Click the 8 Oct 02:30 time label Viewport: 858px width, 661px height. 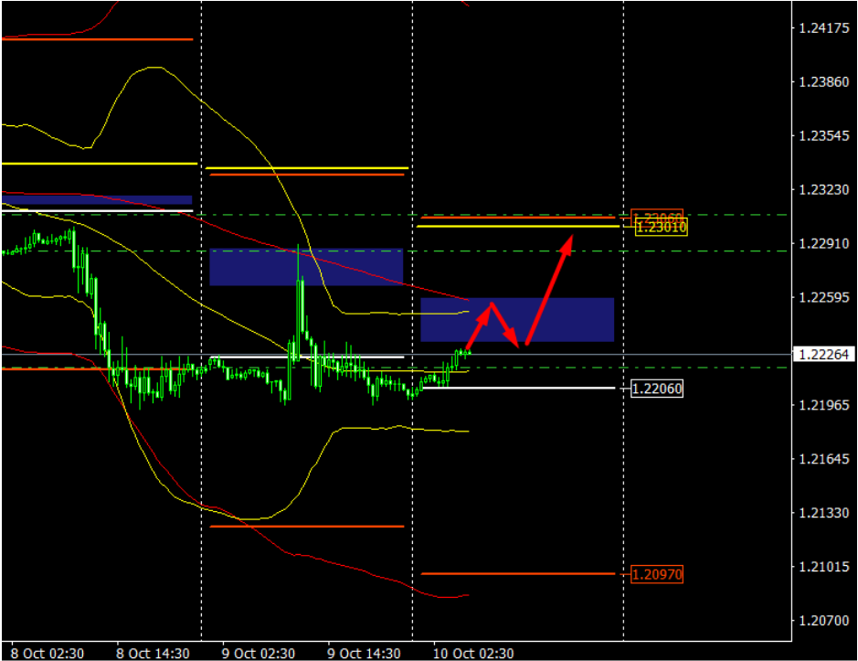click(46, 653)
